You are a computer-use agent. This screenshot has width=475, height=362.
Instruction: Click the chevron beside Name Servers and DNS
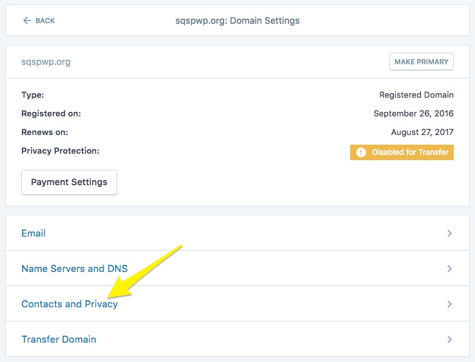[449, 269]
